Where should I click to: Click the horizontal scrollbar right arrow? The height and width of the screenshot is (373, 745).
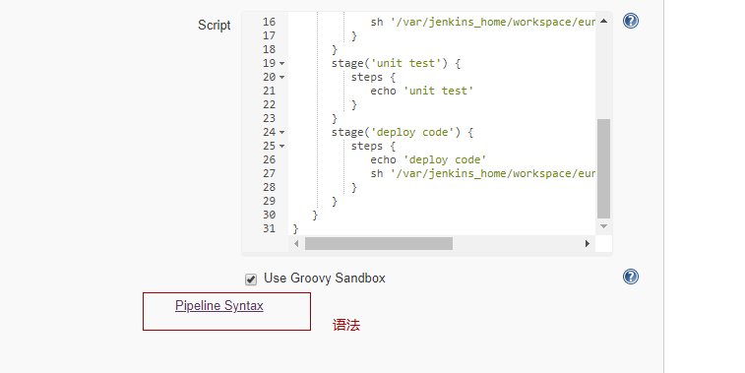click(588, 244)
